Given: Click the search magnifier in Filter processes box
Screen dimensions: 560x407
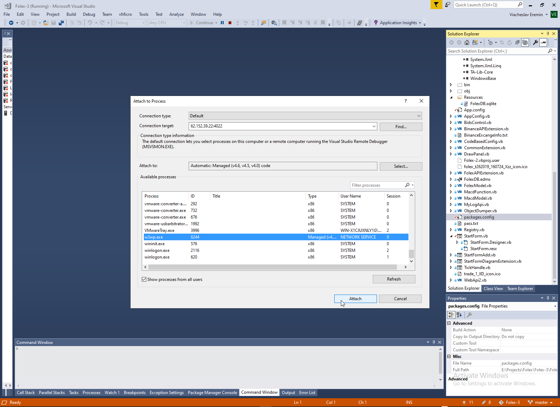Looking at the screenshot, I should [x=407, y=185].
